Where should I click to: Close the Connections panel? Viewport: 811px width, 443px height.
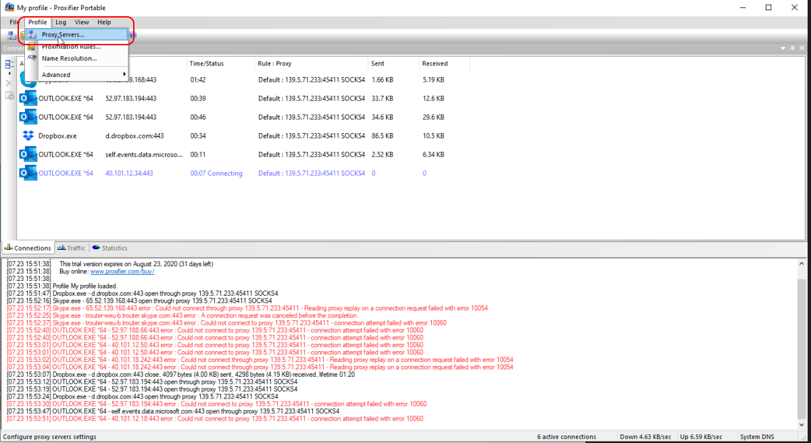click(801, 48)
